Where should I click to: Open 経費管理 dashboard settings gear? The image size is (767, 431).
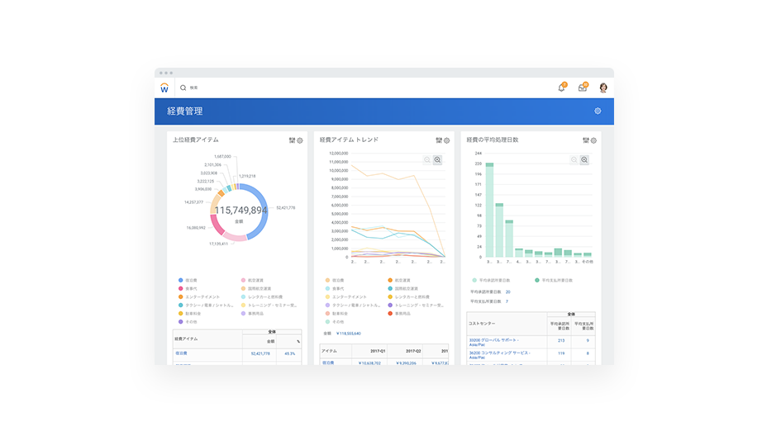click(598, 111)
